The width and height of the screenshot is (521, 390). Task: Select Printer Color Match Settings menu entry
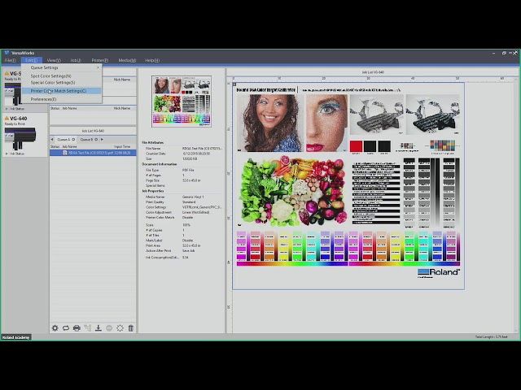click(x=59, y=91)
